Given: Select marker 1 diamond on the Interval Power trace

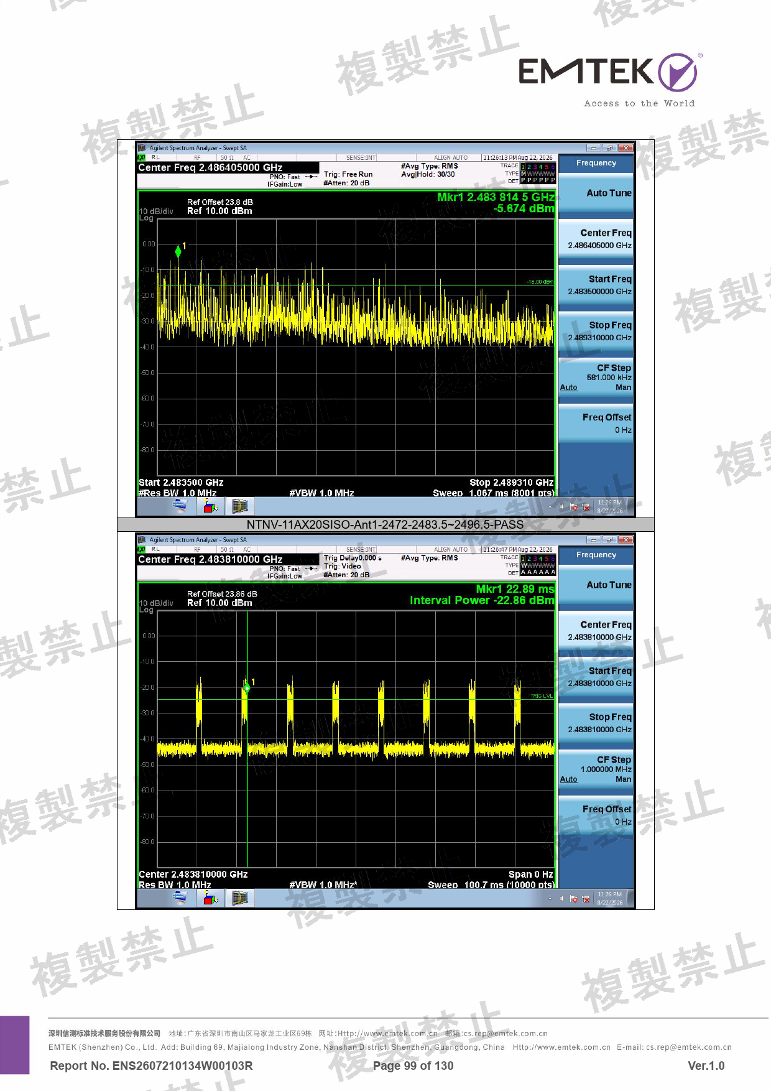Looking at the screenshot, I should tap(247, 687).
